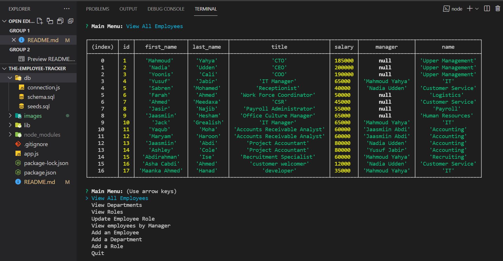Click 'View Roles' in terminal menu
Screen dimensions: 503x261
pyautogui.click(x=107, y=212)
